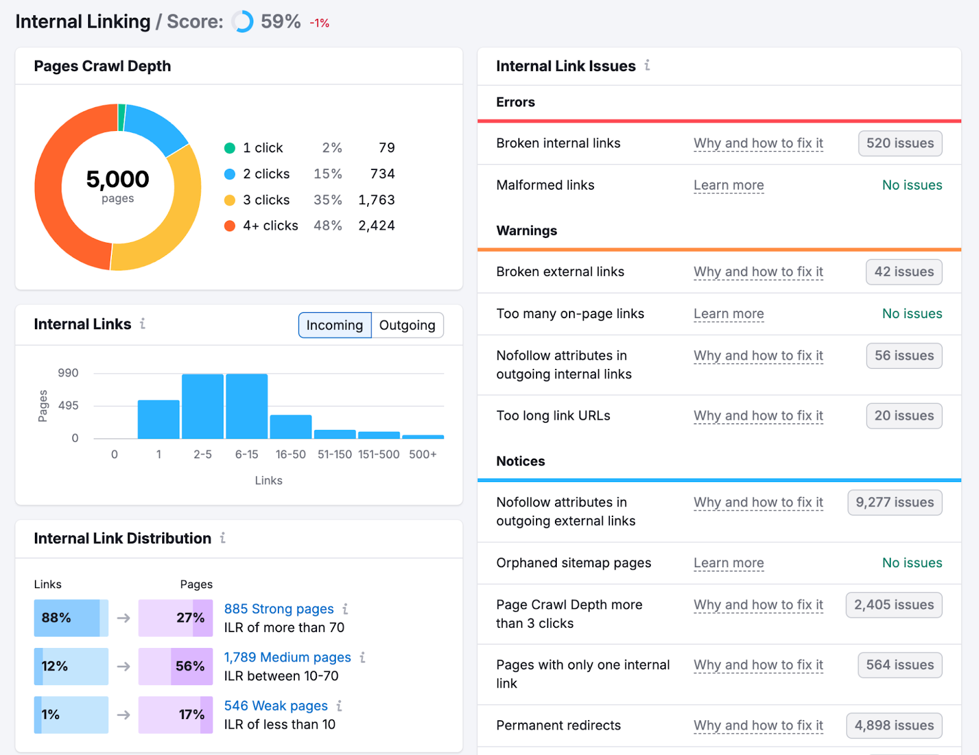This screenshot has width=979, height=755.
Task: Click Learn more beside Malformed links
Action: click(728, 185)
